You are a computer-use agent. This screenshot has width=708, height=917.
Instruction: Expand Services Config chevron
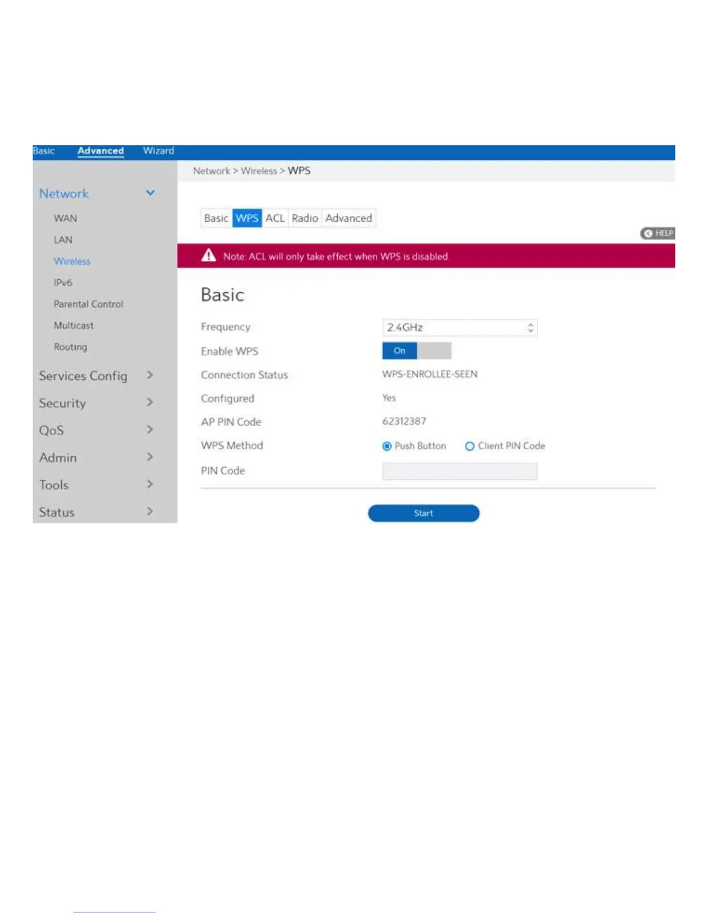[x=150, y=375]
